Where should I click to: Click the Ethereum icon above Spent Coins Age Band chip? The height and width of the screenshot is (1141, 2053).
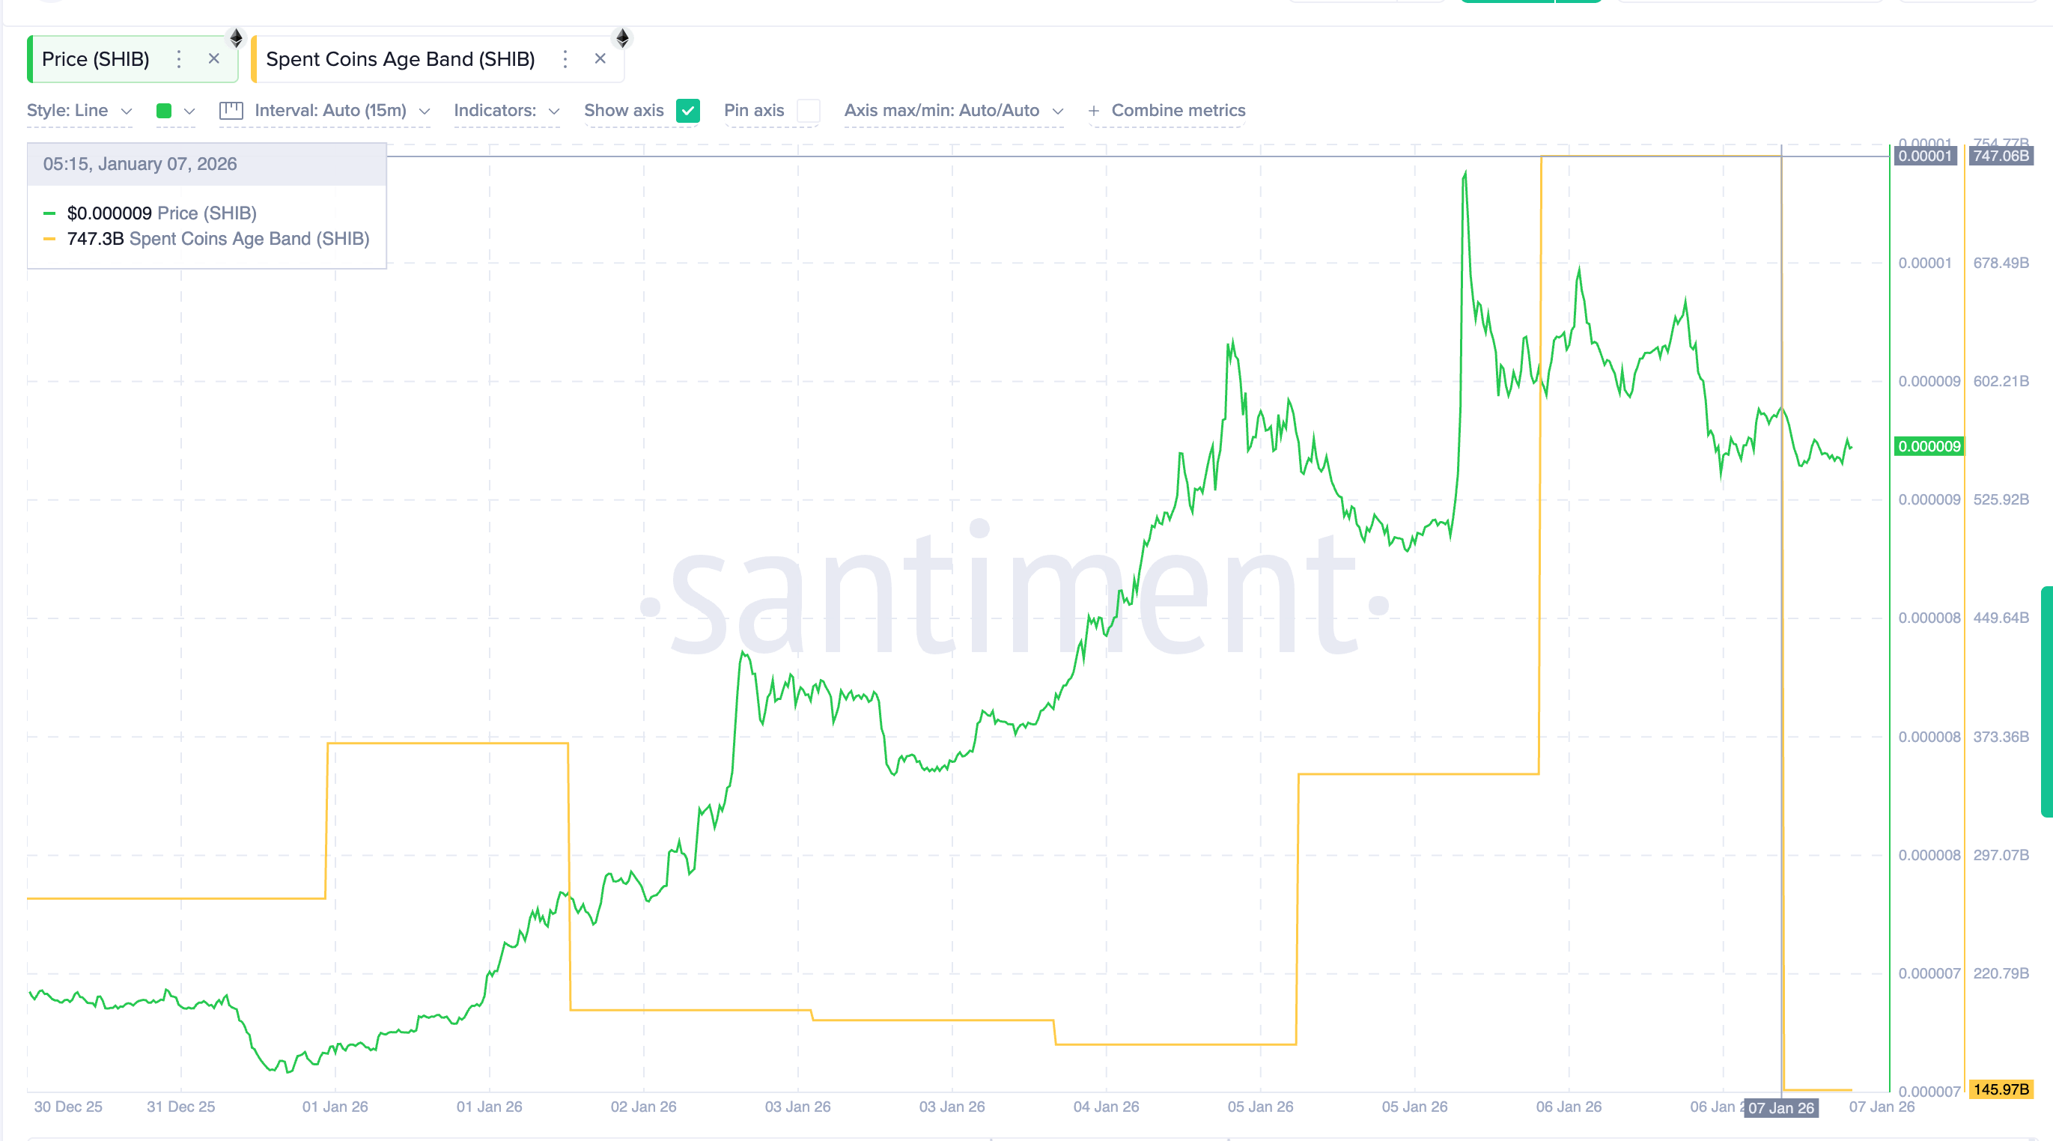622,37
